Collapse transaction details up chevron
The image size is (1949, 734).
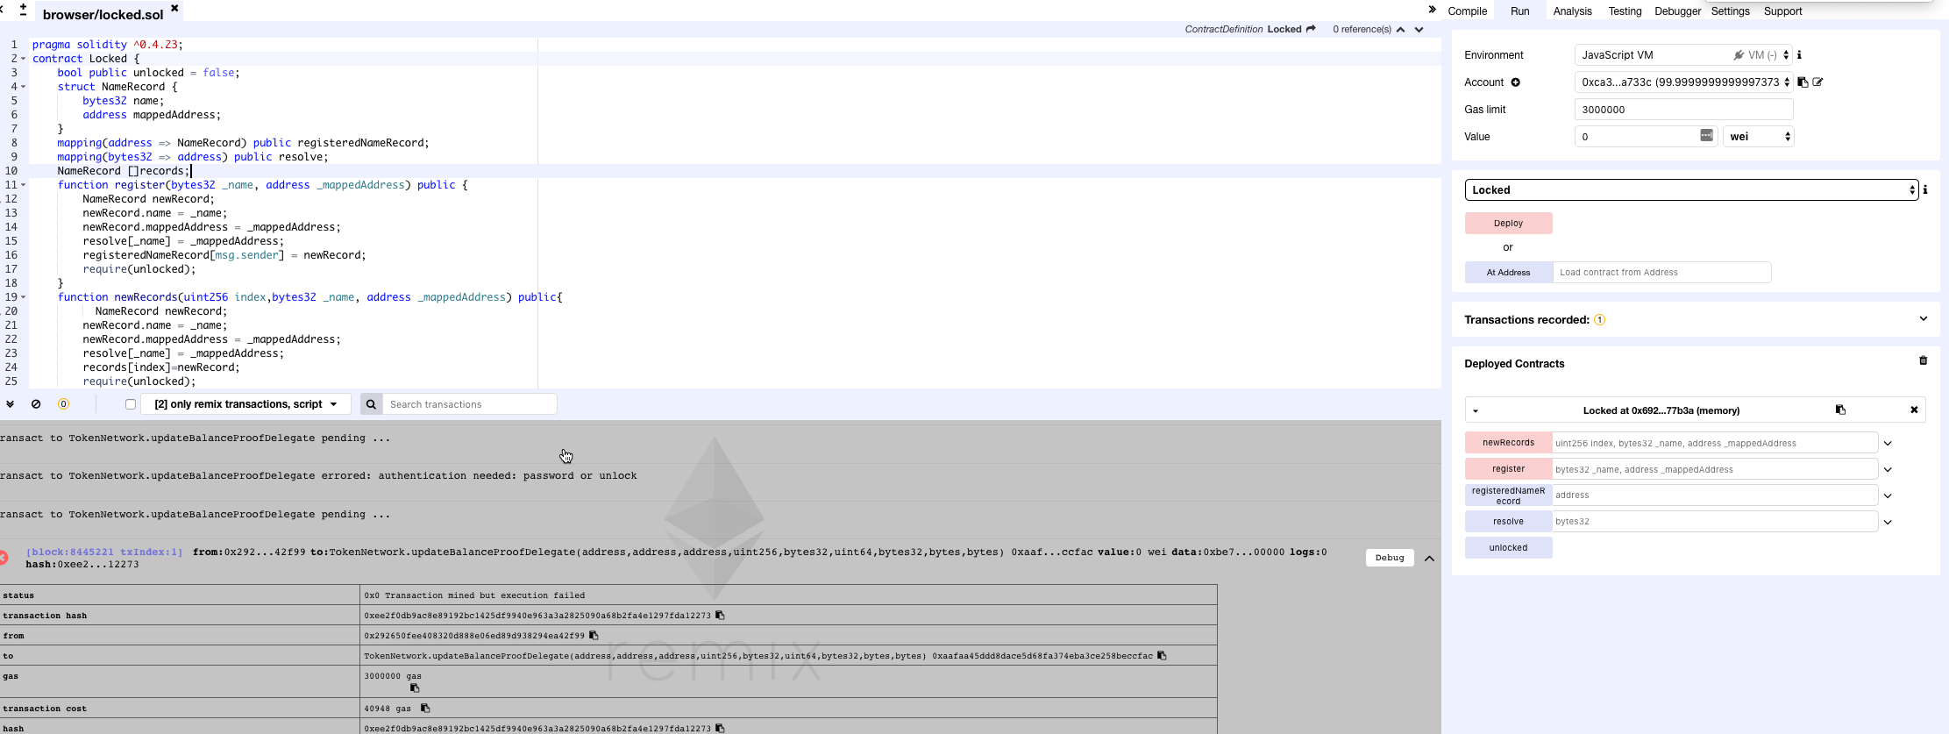click(x=1429, y=559)
